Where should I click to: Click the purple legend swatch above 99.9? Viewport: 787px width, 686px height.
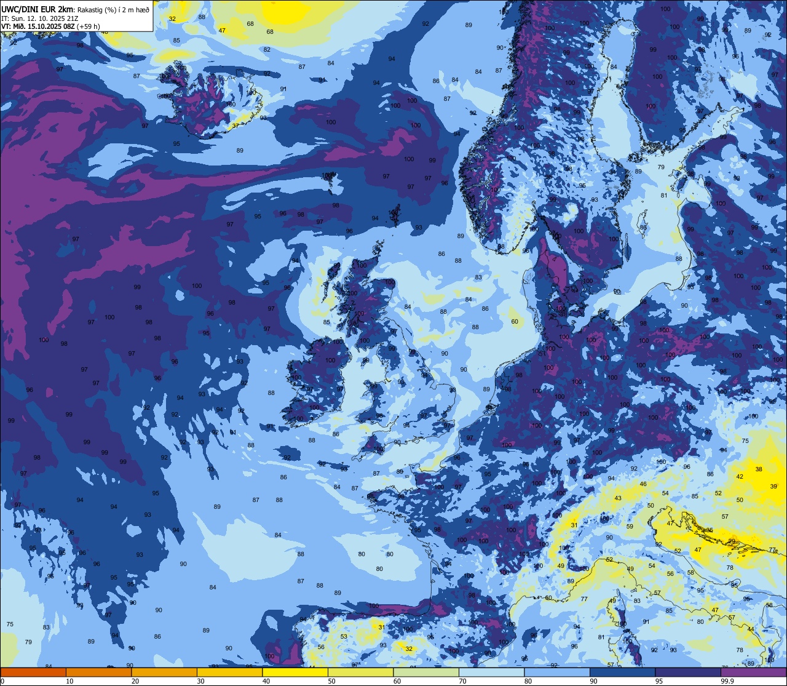click(753, 672)
